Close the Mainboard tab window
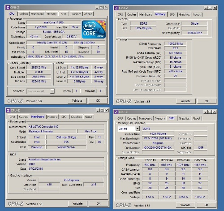The image size is (224, 211). click(107, 110)
